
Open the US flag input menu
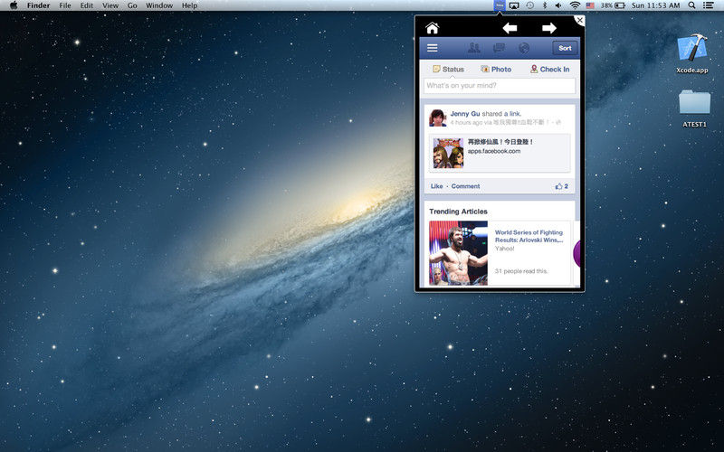(590, 5)
